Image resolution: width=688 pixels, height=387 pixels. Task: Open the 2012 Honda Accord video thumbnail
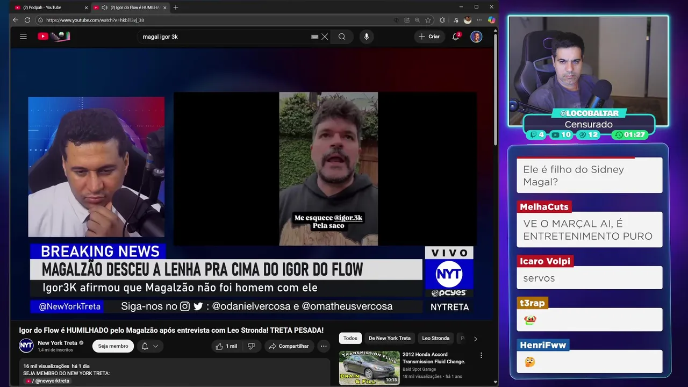click(x=369, y=368)
